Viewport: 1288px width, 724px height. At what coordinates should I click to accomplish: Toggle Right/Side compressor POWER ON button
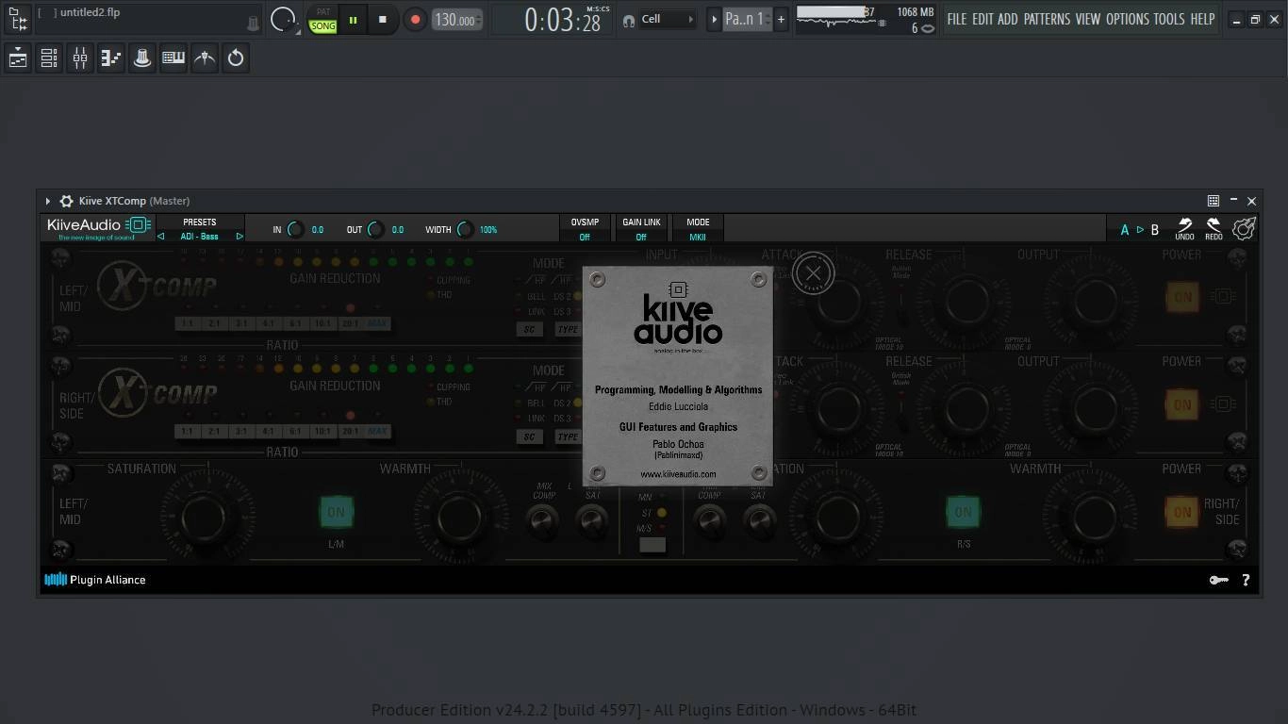1182,404
